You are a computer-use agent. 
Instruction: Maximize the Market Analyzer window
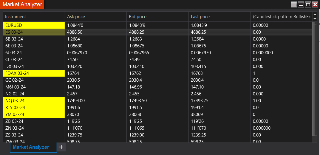(308, 4)
